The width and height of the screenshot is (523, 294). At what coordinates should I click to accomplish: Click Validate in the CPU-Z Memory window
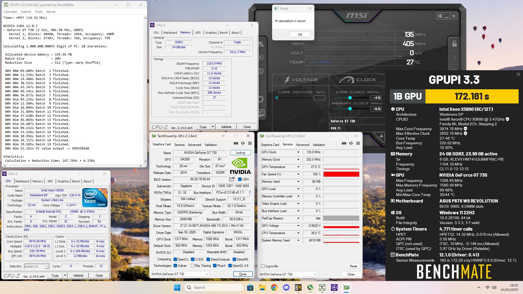tap(226, 127)
